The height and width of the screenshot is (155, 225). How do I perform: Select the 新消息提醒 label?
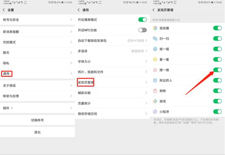tap(11, 32)
